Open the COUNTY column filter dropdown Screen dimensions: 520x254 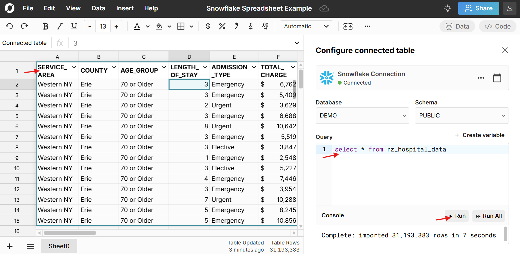(114, 67)
